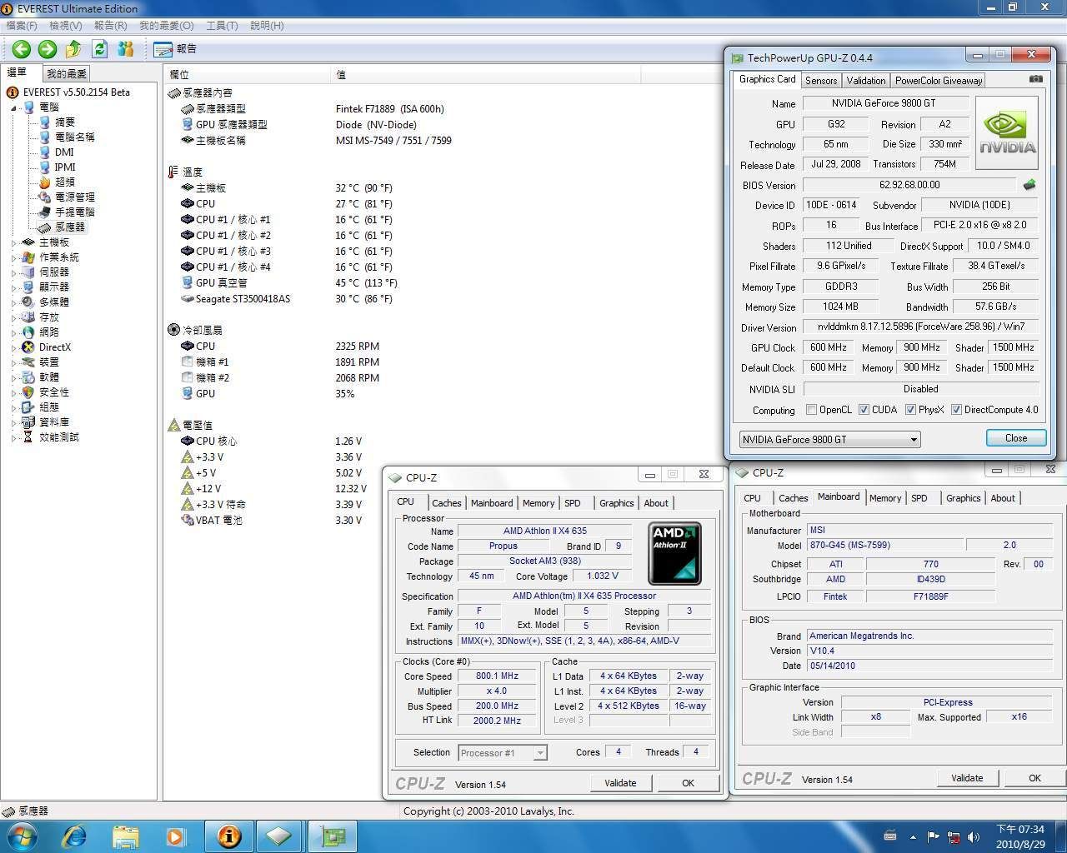Image resolution: width=1067 pixels, height=853 pixels.
Task: Switch to Validation tab in GPU-Z
Action: pos(865,80)
